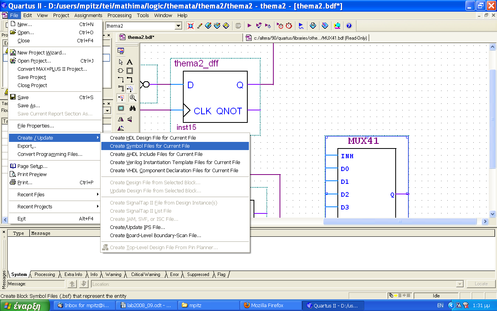Start compilation with the purple play icon
This screenshot has height=311, width=497.
249,26
